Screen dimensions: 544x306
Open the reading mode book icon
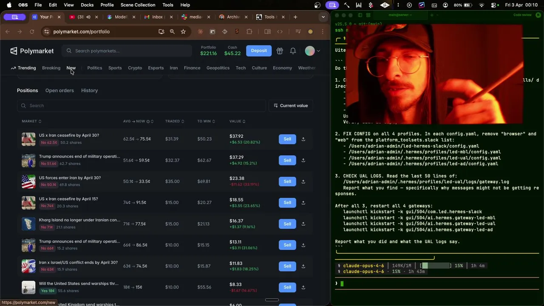coord(267,31)
